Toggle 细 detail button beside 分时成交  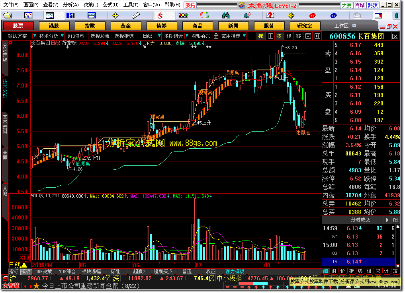click(395, 220)
